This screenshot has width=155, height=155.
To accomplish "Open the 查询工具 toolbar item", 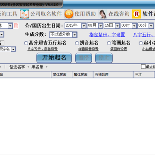I will tap(8, 14).
